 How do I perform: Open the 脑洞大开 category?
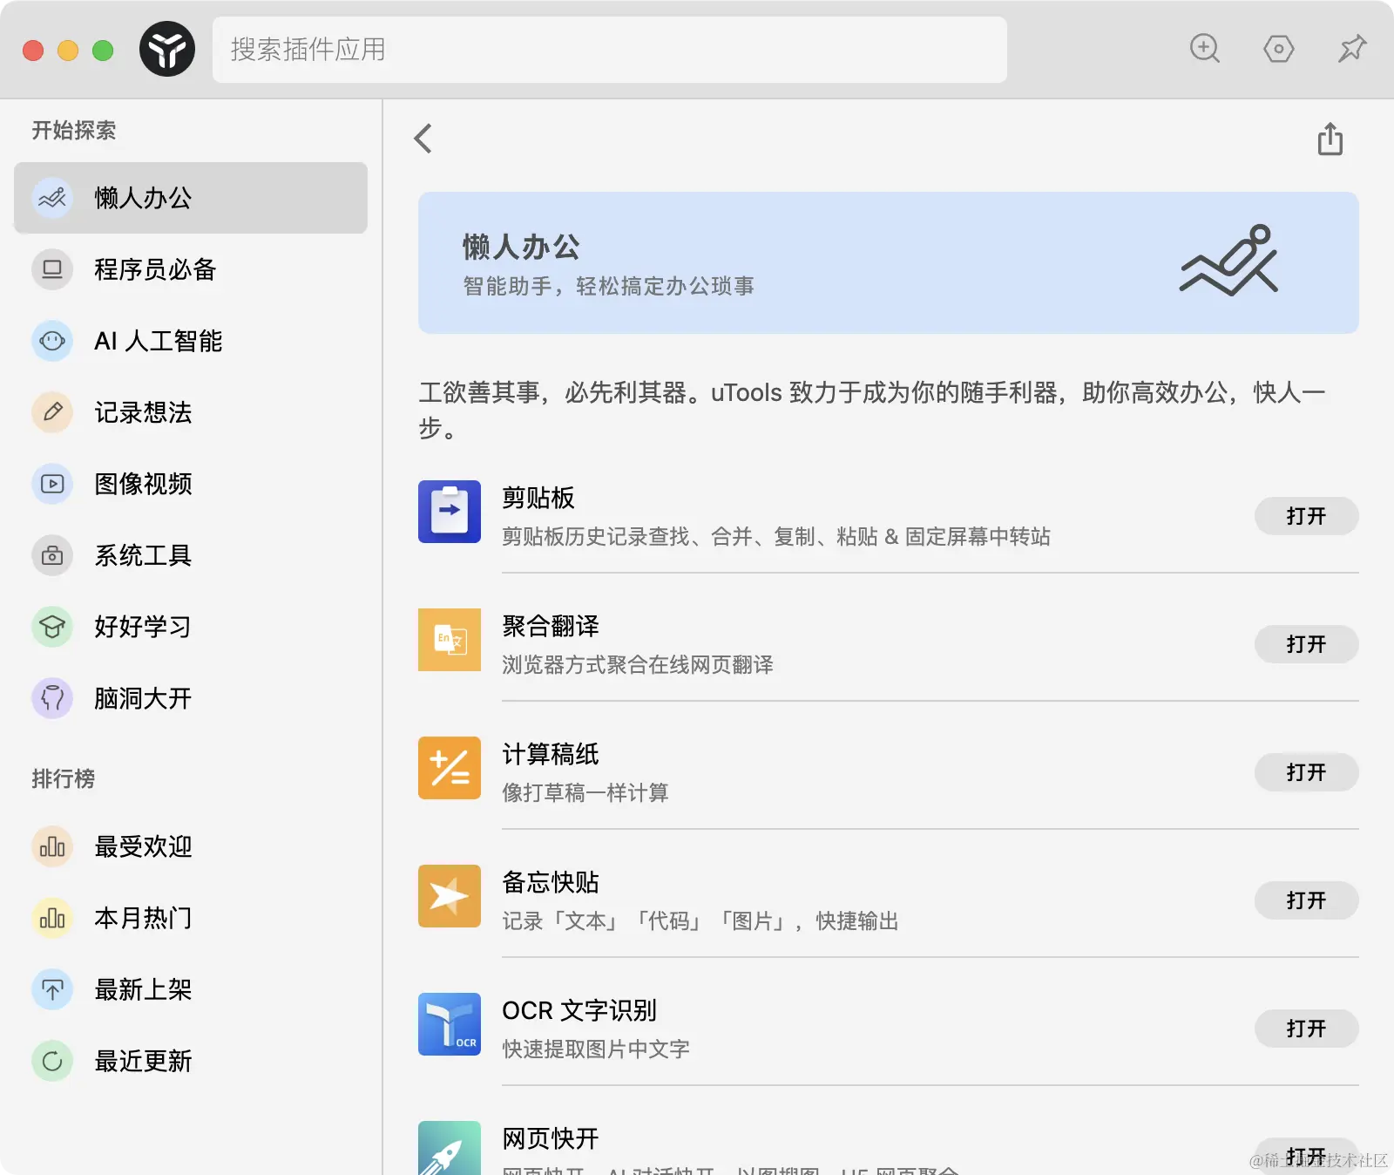191,698
